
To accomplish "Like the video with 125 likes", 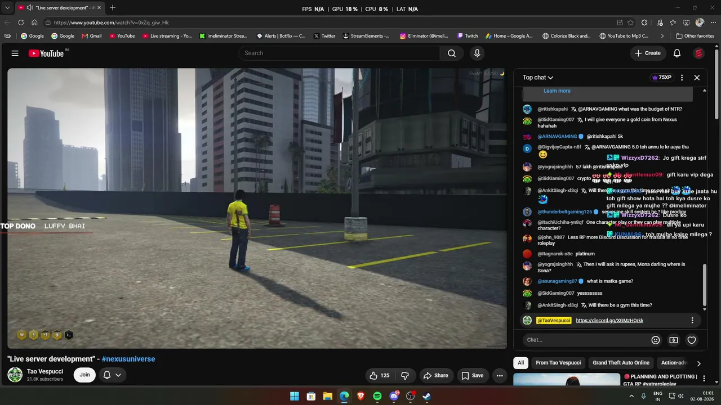I will click(x=380, y=375).
